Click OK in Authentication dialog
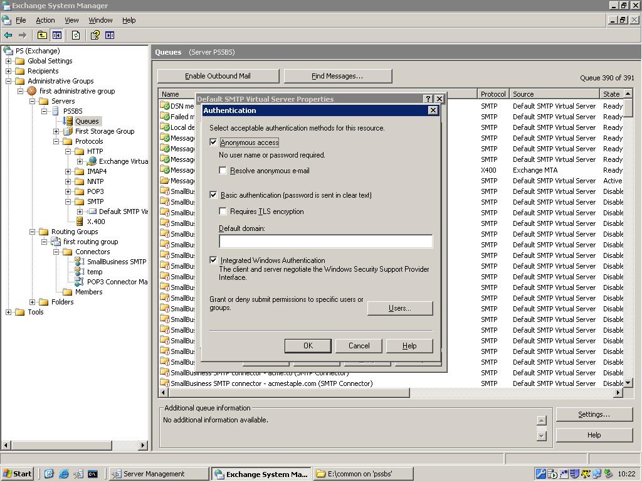 click(308, 346)
